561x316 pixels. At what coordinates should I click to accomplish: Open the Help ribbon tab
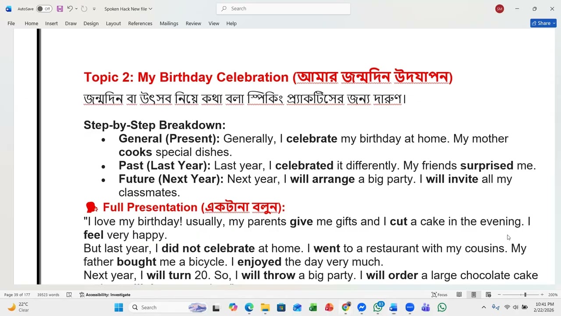[x=231, y=23]
